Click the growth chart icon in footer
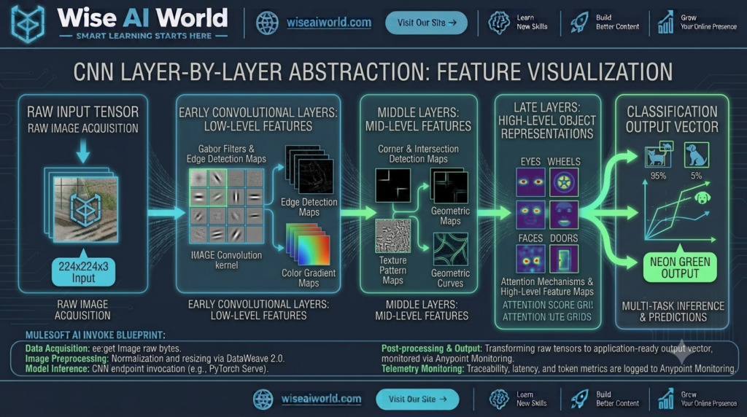Screen dimensions: 747x417 (x=666, y=399)
